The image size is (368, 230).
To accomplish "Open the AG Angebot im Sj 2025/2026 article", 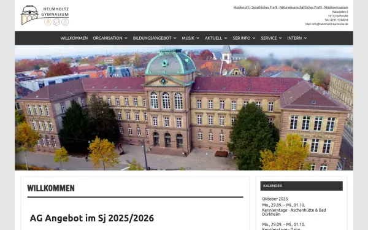I will point(92,218).
